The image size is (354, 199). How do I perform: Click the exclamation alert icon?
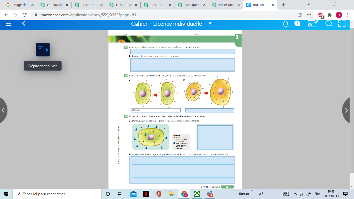point(297,24)
